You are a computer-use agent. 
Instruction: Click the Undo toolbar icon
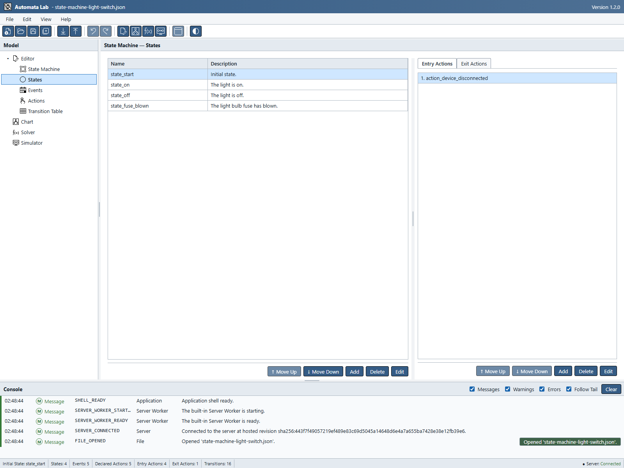(x=93, y=31)
